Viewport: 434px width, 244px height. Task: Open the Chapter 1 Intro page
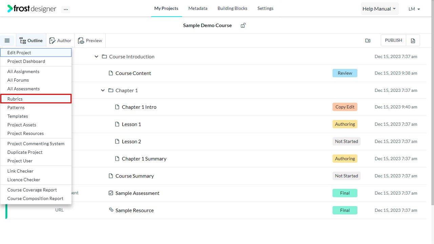click(x=139, y=107)
